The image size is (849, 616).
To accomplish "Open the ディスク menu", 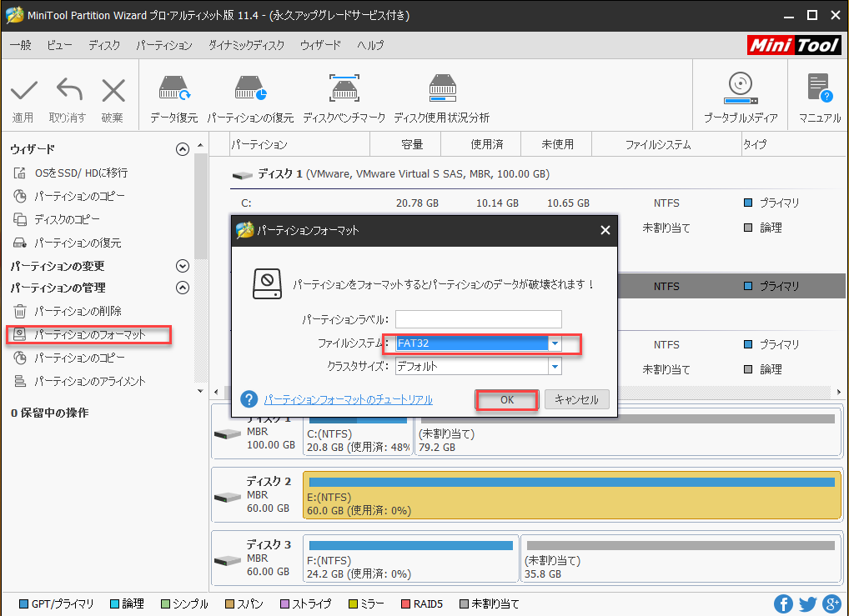I will click(103, 46).
